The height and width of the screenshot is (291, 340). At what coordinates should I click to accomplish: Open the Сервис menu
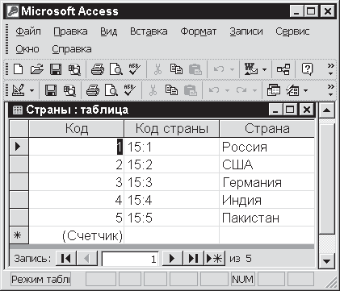tap(292, 31)
